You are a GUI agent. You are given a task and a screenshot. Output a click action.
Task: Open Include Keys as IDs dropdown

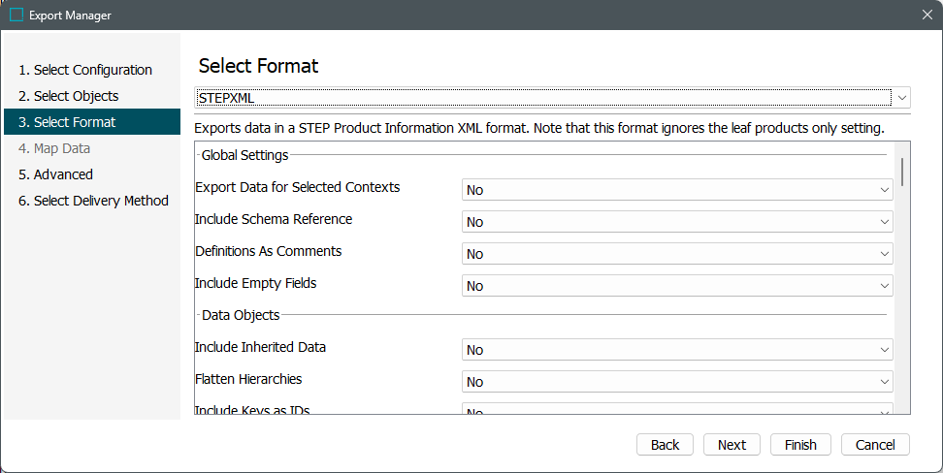click(x=677, y=410)
